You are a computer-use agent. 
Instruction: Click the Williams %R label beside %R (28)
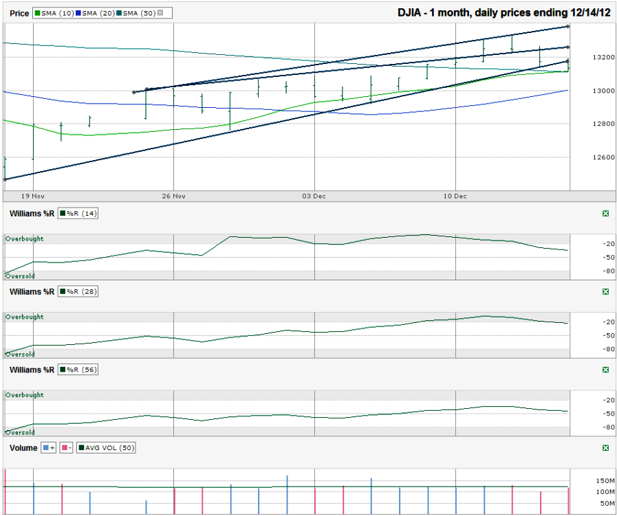click(32, 291)
